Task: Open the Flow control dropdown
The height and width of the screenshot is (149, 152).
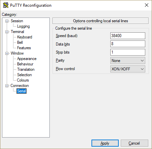Action: coord(128,69)
